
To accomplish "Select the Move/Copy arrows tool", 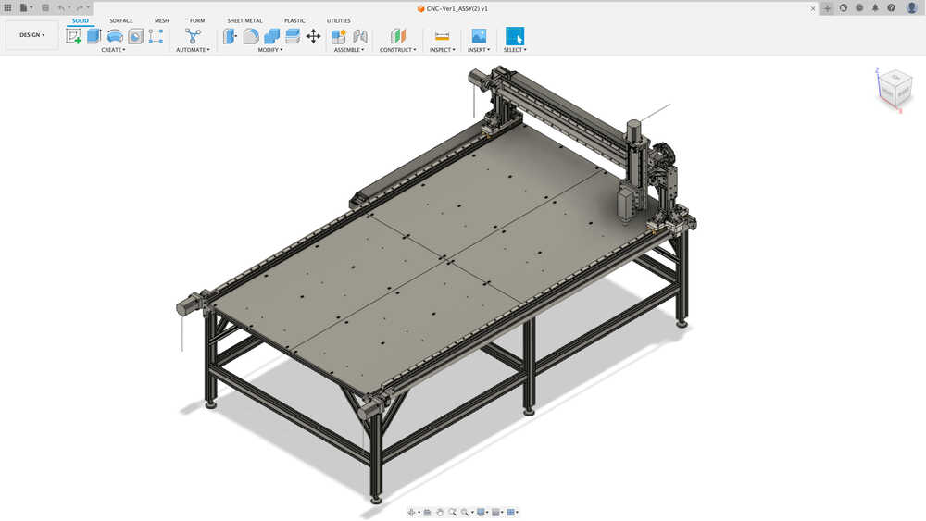I will (x=313, y=36).
